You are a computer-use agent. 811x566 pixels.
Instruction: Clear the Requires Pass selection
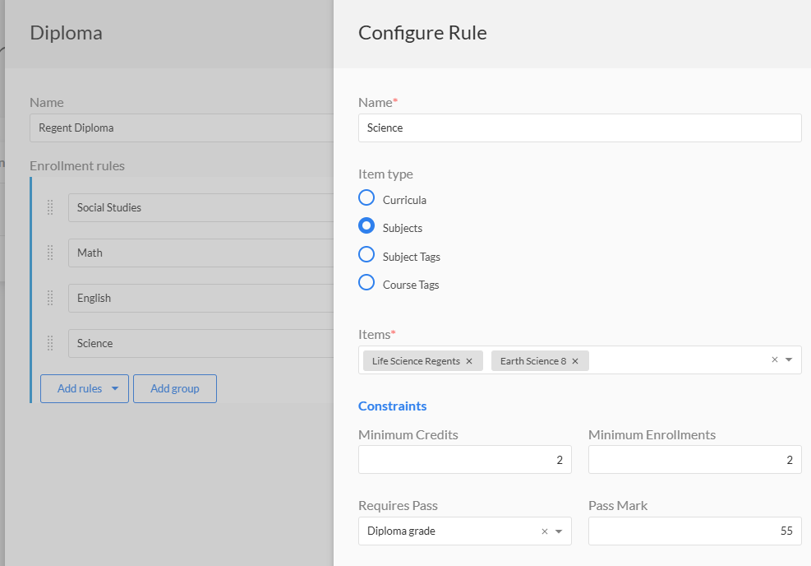click(544, 531)
